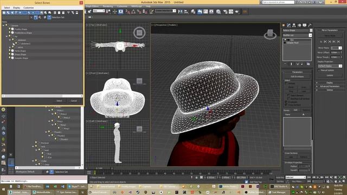The width and height of the screenshot is (347, 195).
Task: Open the Selected key filter dropdown
Action: click(x=295, y=177)
